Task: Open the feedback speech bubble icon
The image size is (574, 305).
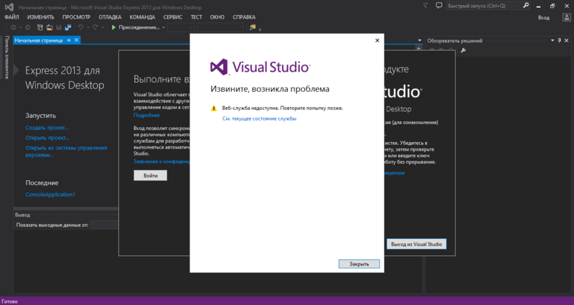Action: (439, 6)
